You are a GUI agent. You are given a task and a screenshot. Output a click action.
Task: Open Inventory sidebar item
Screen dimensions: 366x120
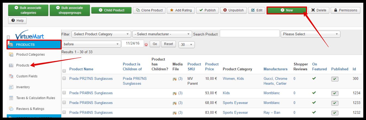tap(23, 87)
